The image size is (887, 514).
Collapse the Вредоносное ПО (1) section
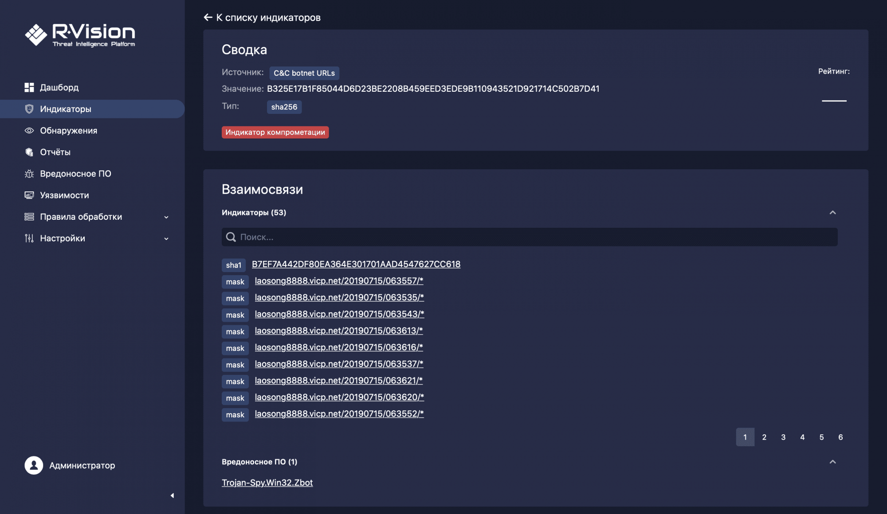tap(832, 462)
